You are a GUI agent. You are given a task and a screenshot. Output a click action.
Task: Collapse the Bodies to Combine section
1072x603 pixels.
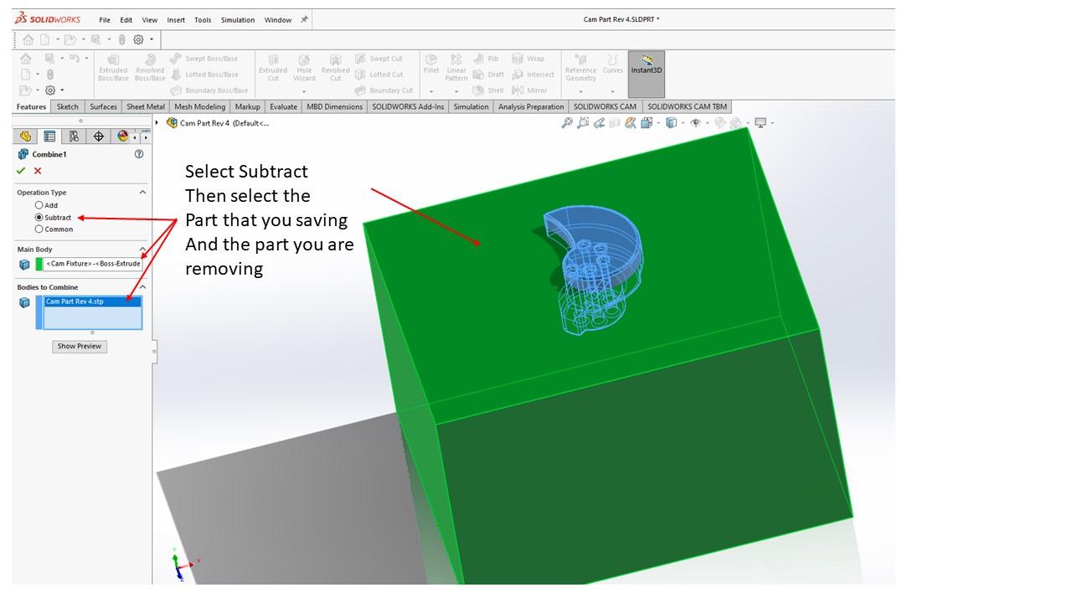(x=142, y=287)
